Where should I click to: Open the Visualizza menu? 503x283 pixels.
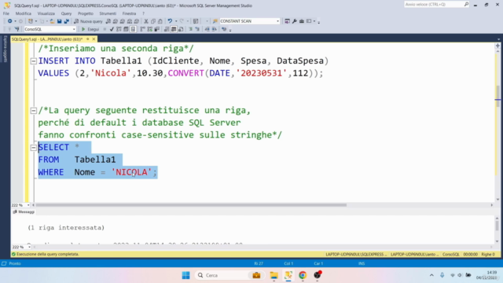point(46,13)
